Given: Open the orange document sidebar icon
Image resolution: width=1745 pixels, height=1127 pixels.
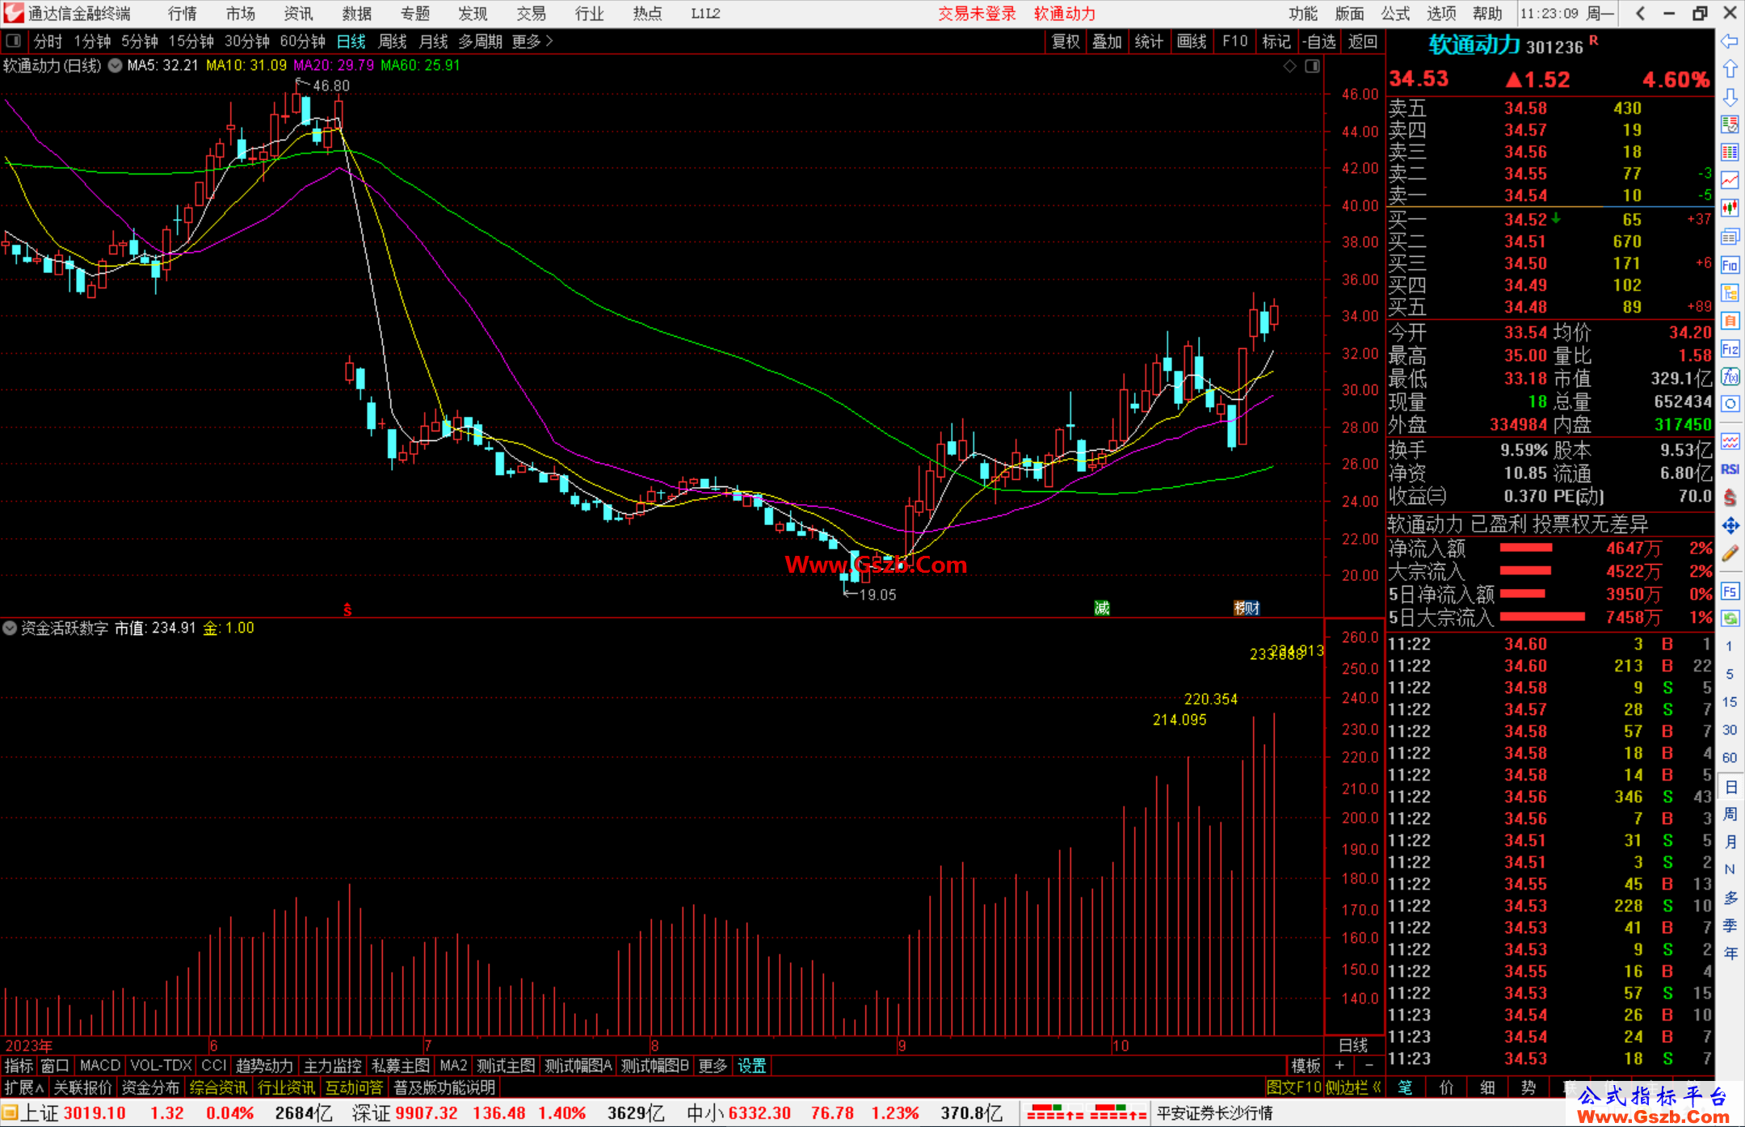Looking at the screenshot, I should 1730,321.
